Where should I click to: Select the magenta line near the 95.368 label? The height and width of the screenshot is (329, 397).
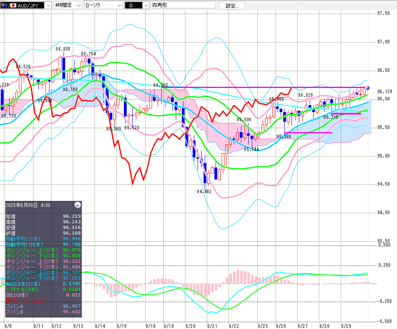pos(308,133)
